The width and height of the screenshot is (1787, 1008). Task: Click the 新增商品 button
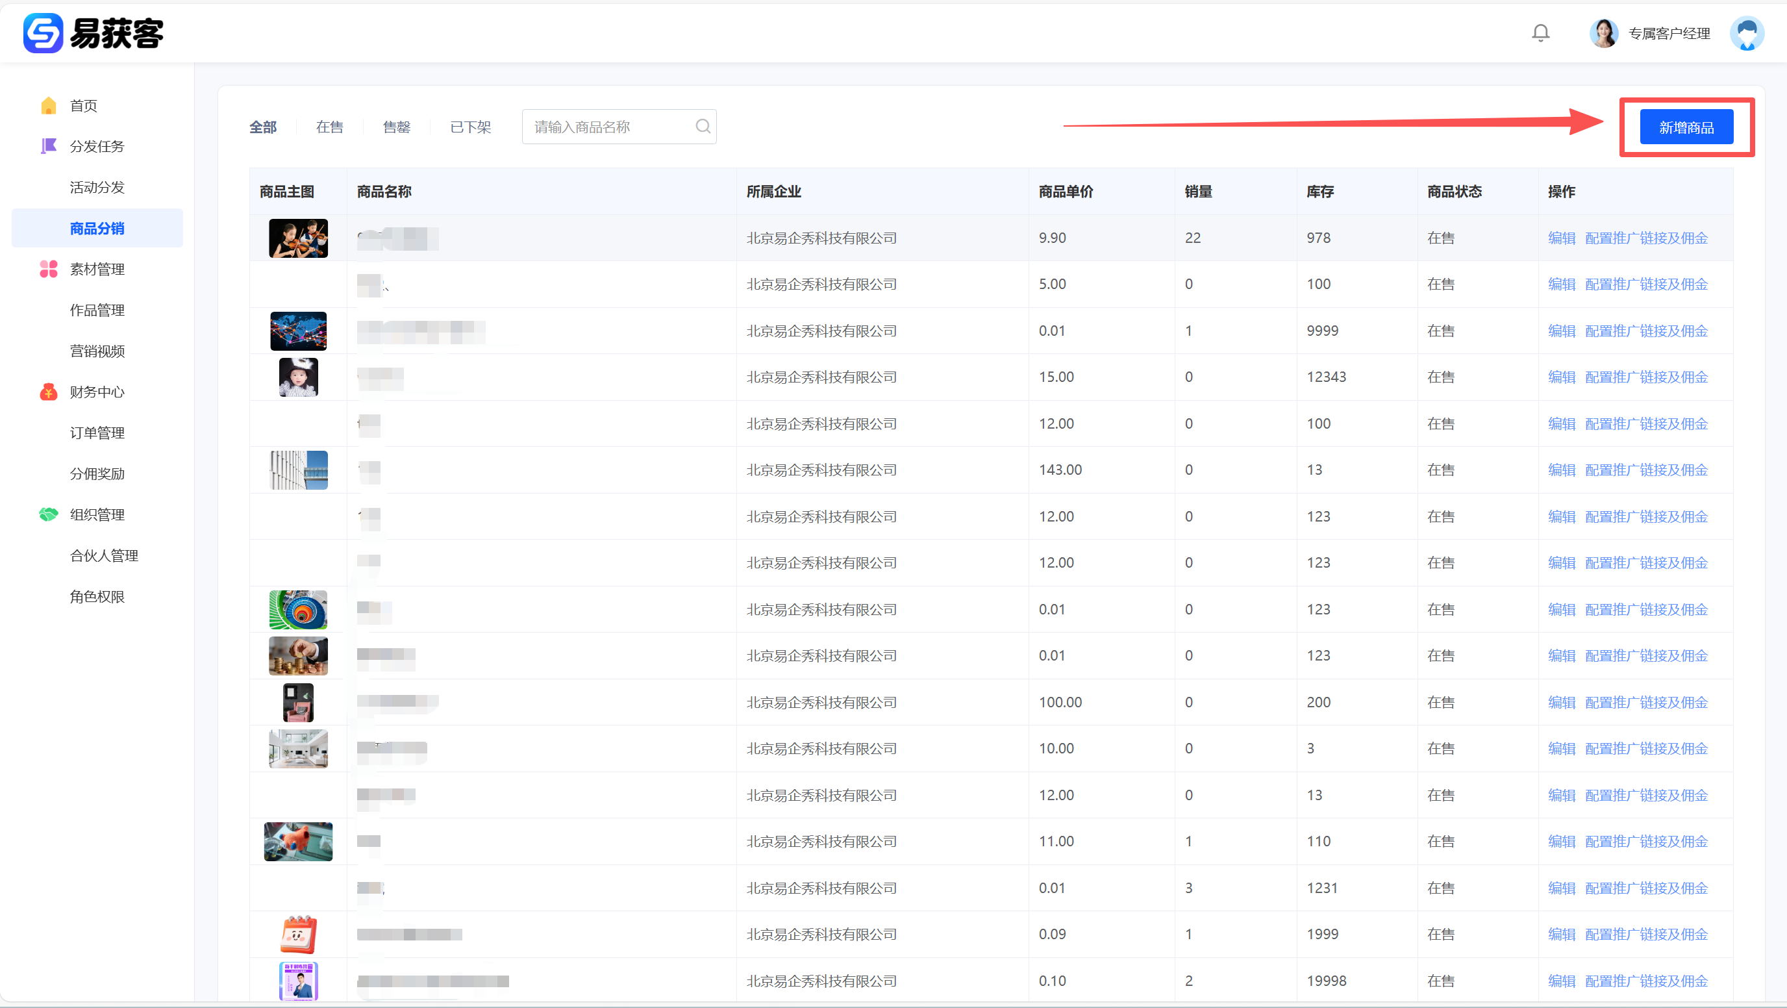tap(1686, 127)
